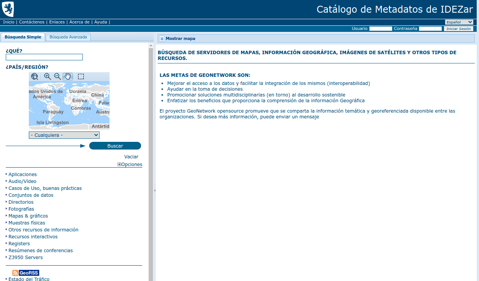Click the zoom to full extent globe icon
This screenshot has width=479, height=281.
[x=35, y=76]
